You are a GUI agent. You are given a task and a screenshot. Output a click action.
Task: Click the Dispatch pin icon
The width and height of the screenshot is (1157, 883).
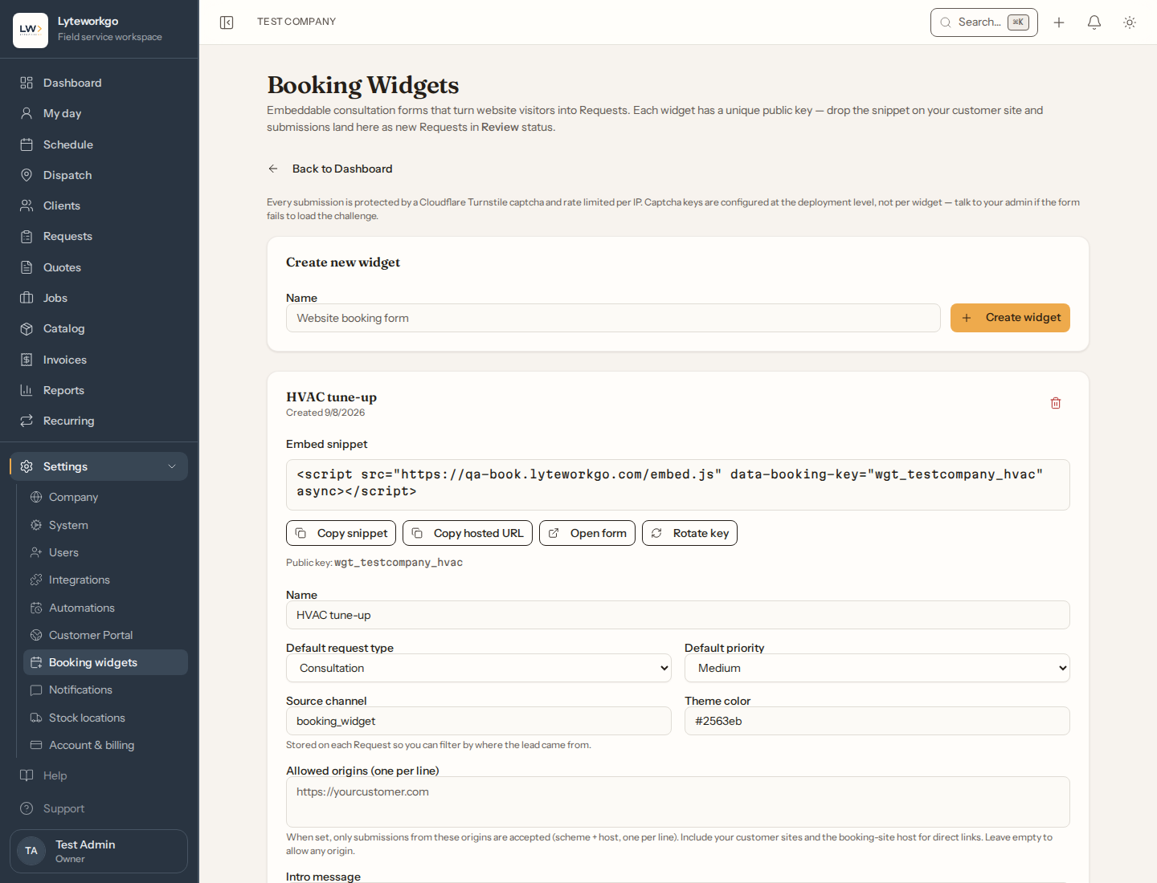[27, 175]
